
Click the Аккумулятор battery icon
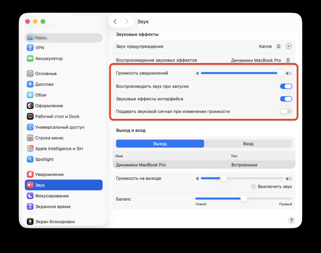30,59
